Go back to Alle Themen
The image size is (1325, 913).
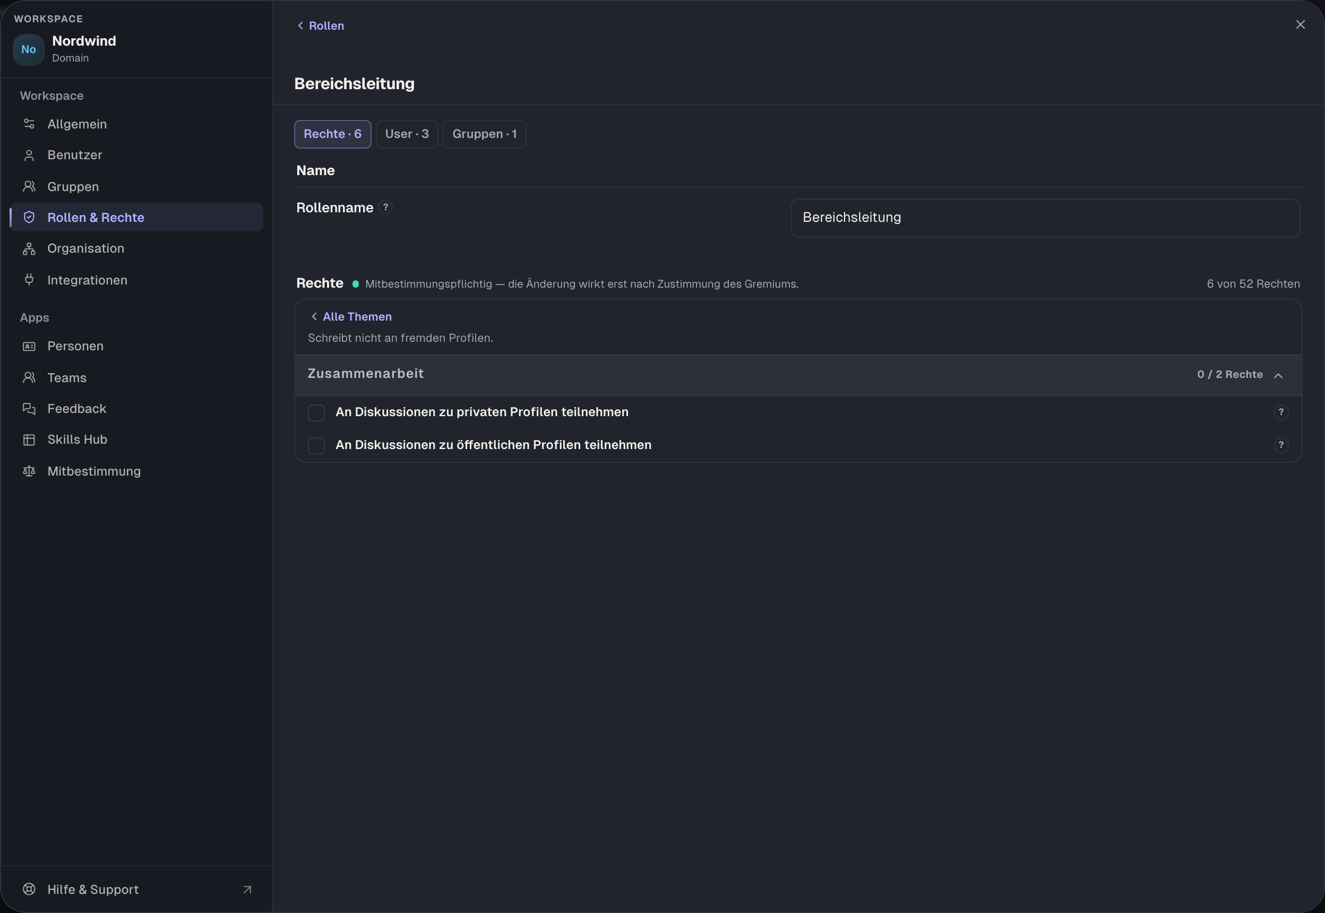pos(351,316)
